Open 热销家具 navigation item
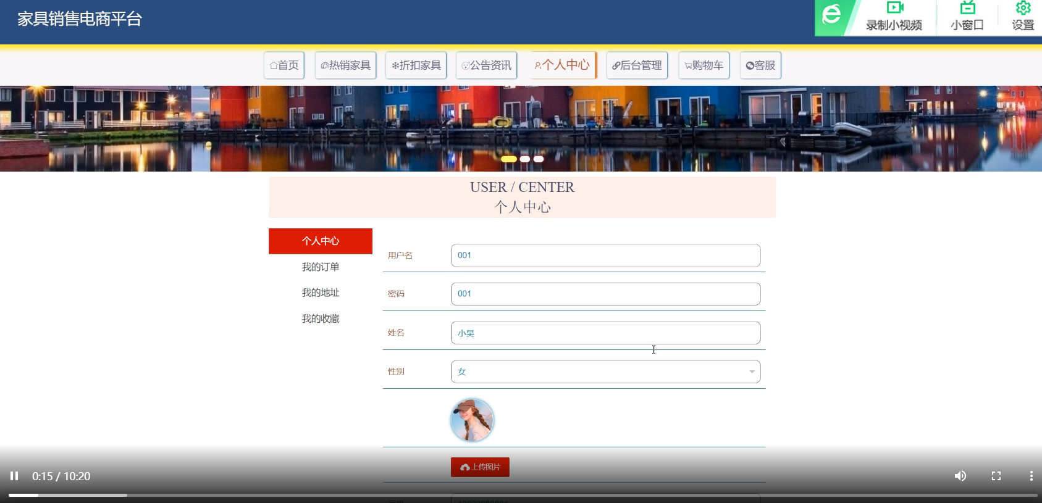 [x=346, y=65]
